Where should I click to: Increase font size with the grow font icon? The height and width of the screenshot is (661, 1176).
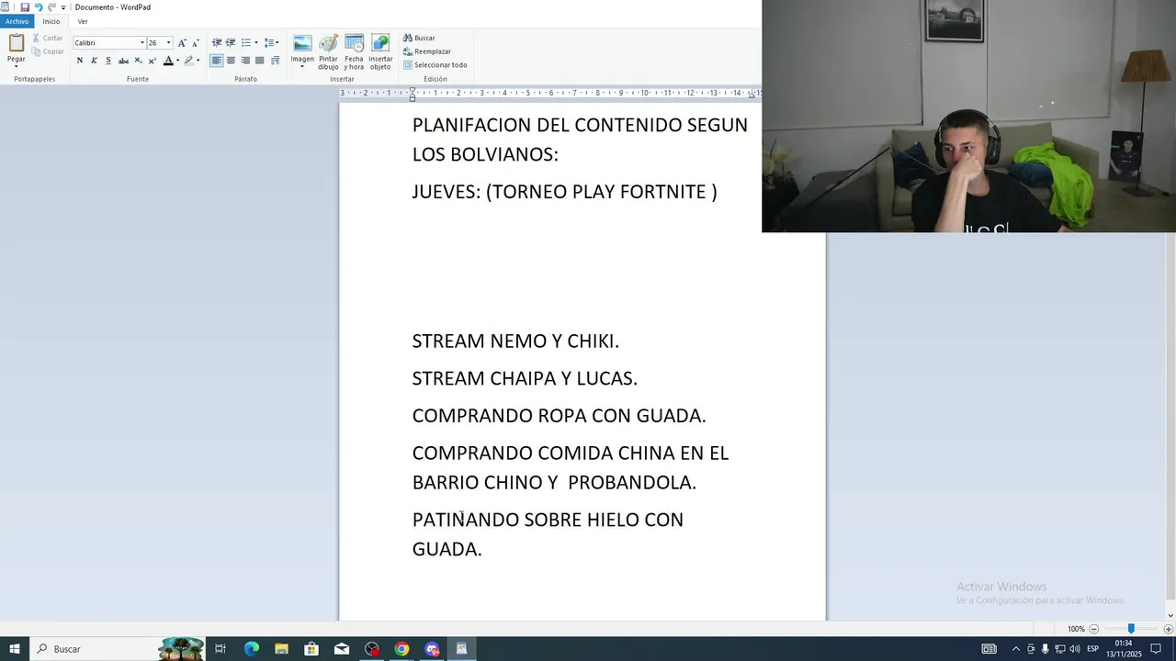pos(182,43)
